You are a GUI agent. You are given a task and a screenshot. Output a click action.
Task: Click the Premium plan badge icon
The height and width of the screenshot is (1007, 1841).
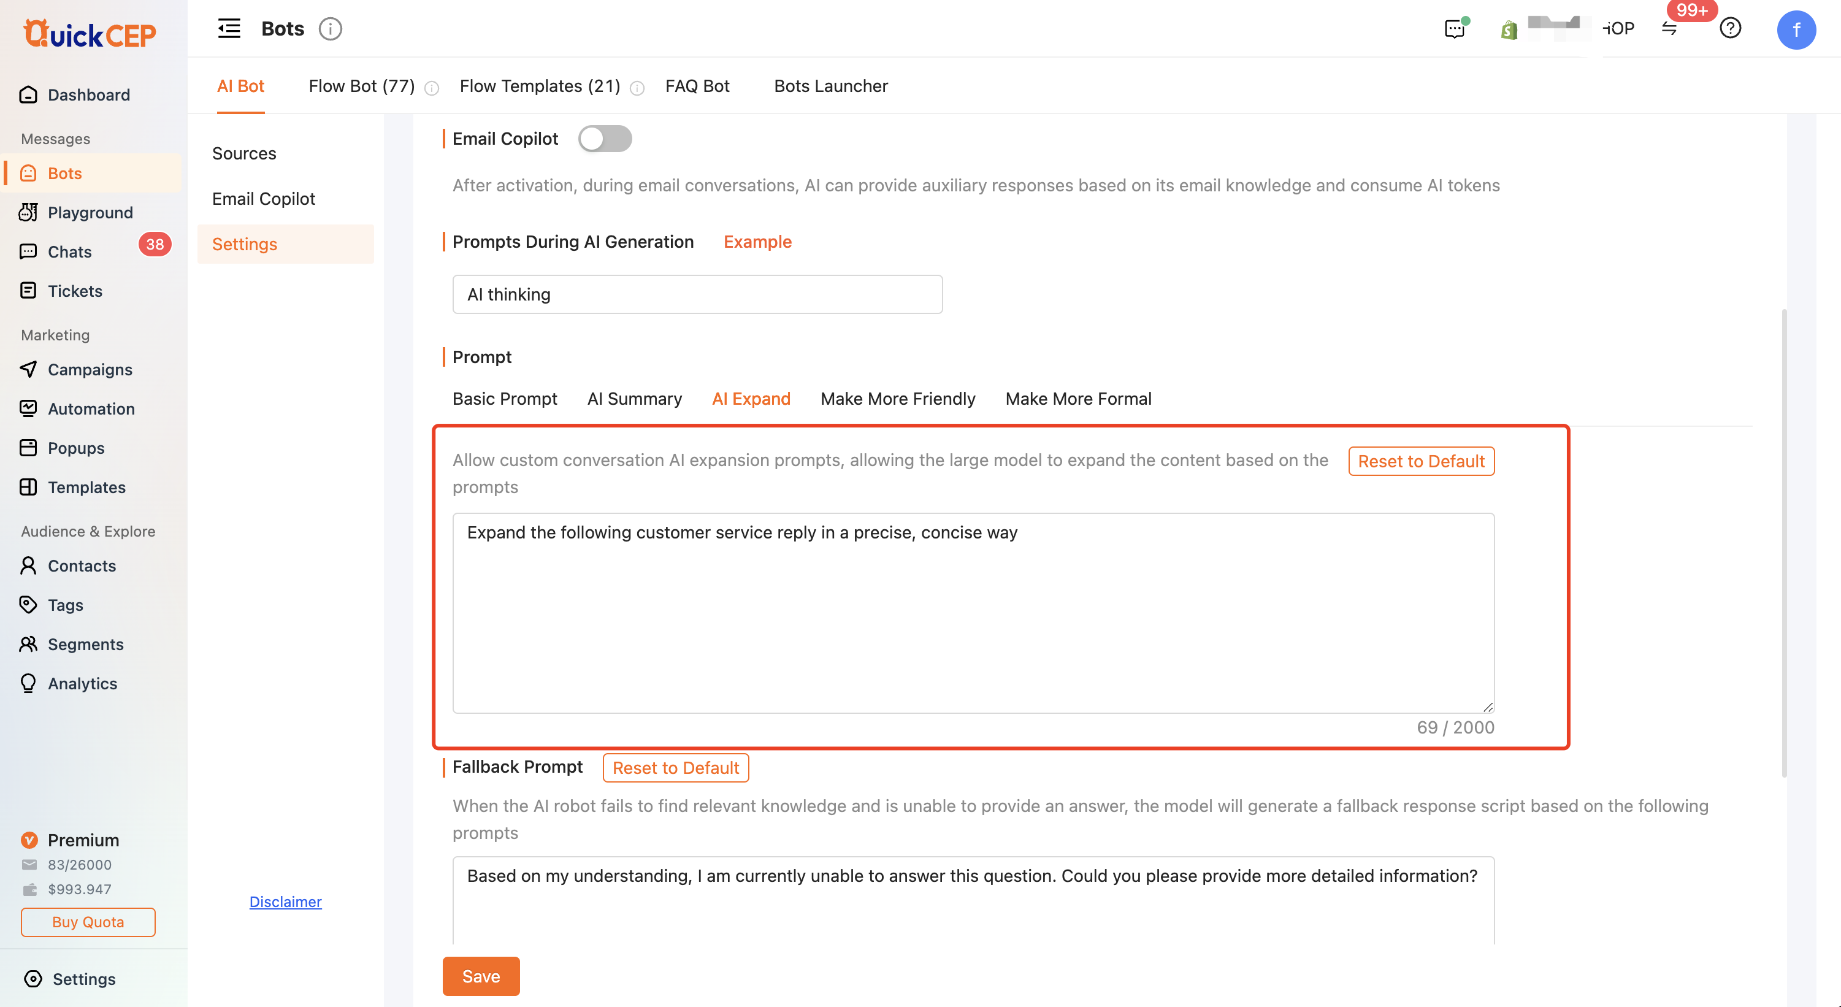(x=29, y=840)
